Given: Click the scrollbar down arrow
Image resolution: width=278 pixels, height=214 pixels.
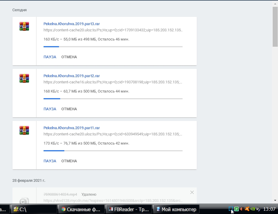Looking at the screenshot, I should point(275,200).
